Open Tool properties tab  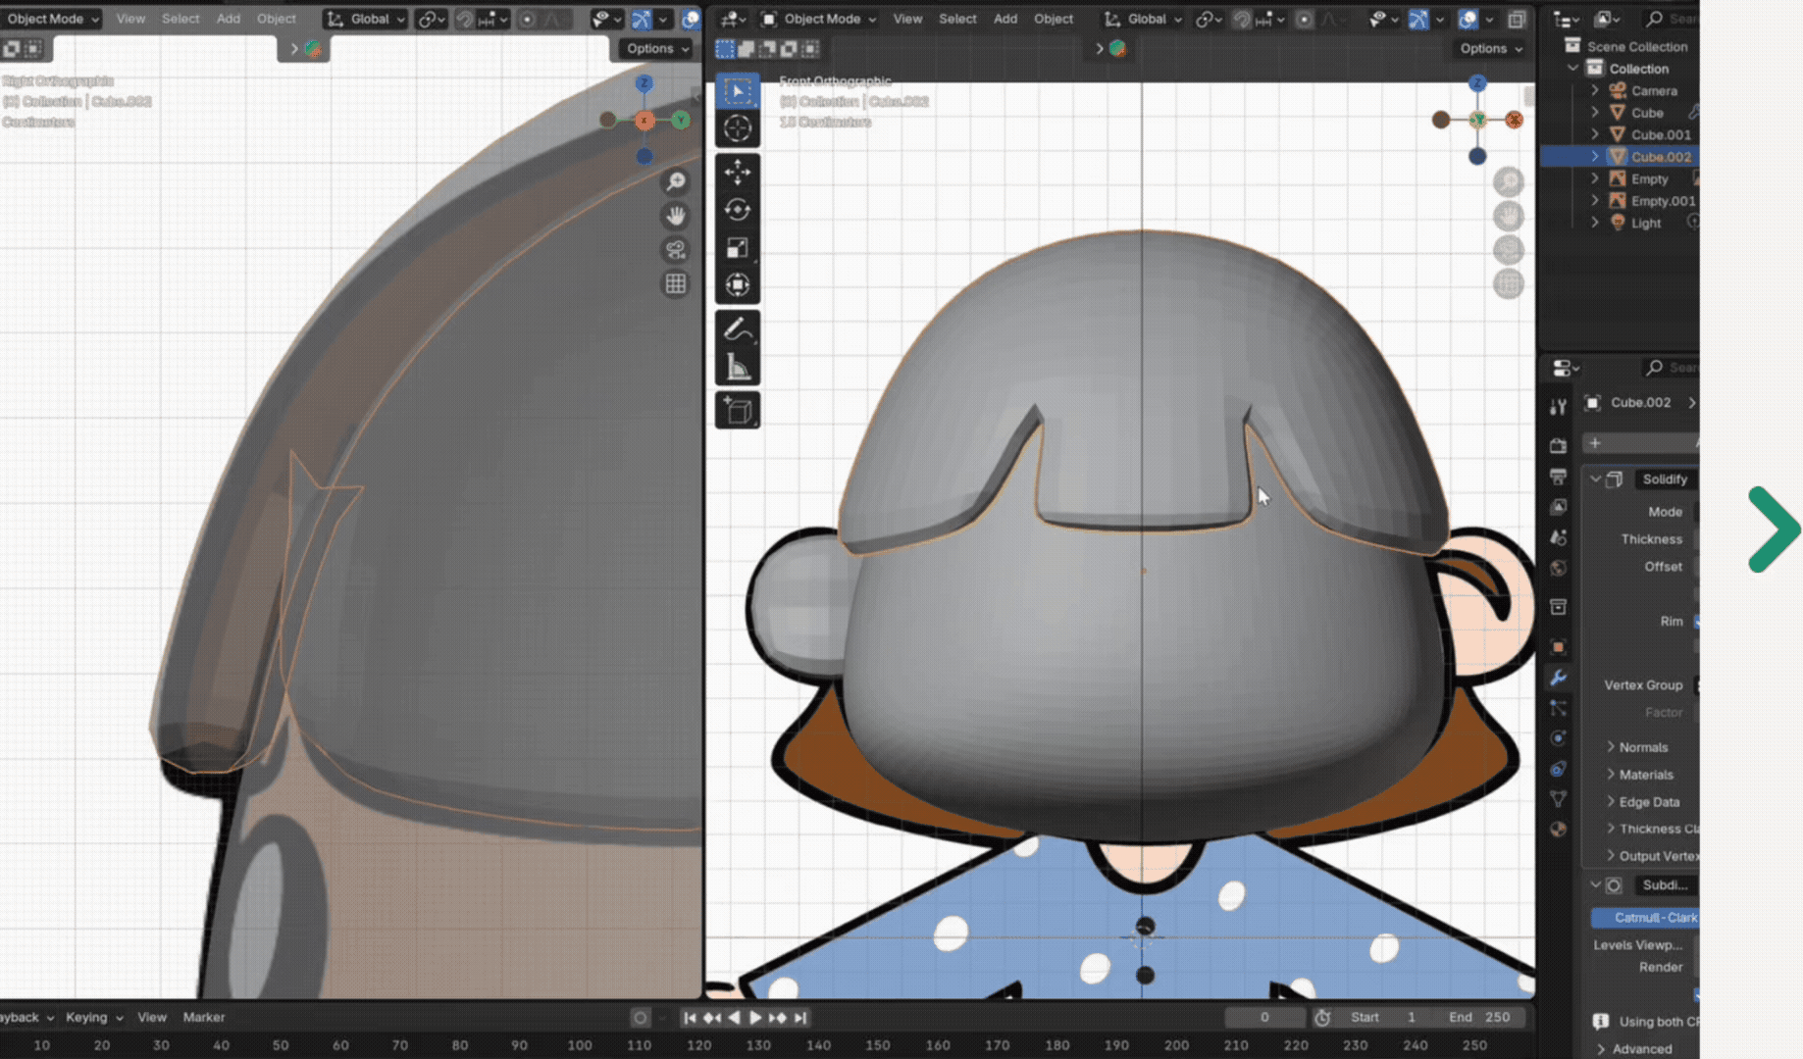pos(1558,407)
